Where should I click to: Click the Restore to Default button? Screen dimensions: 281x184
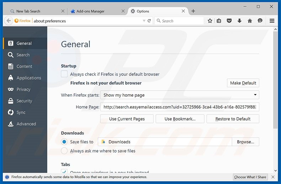click(x=233, y=119)
